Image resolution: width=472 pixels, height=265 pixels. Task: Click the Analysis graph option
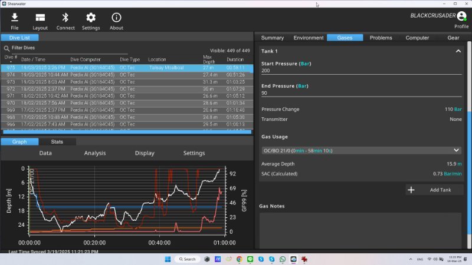[x=94, y=153]
